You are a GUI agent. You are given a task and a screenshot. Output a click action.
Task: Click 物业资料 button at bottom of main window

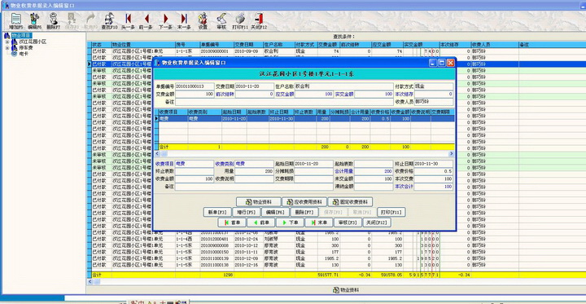point(346,290)
